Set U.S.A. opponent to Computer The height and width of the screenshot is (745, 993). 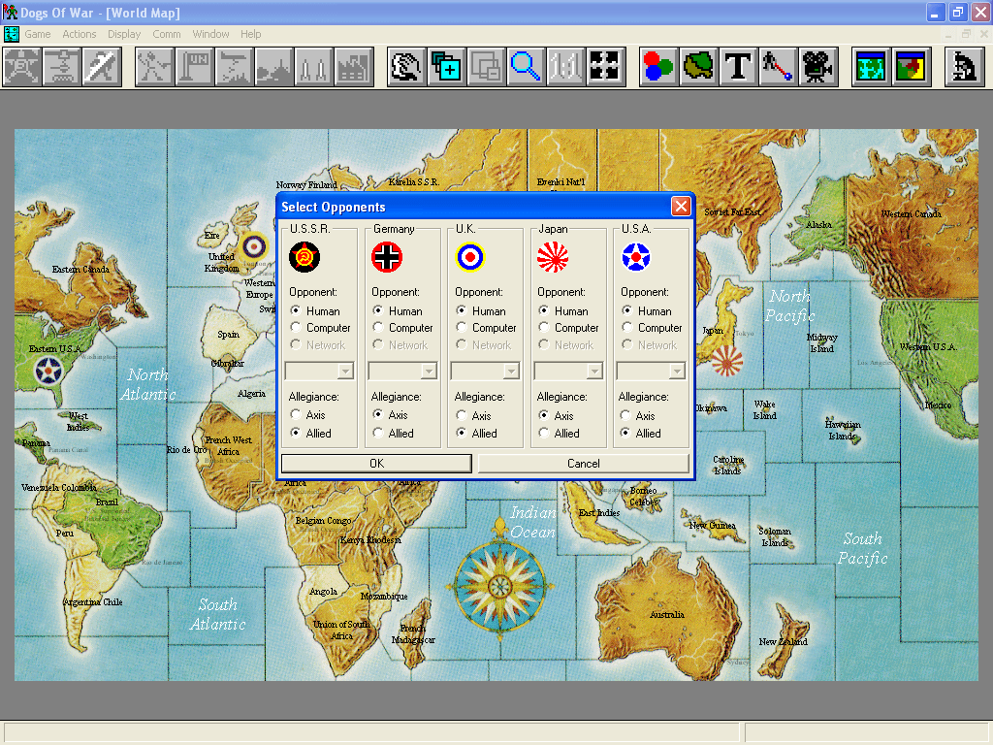tap(652, 328)
